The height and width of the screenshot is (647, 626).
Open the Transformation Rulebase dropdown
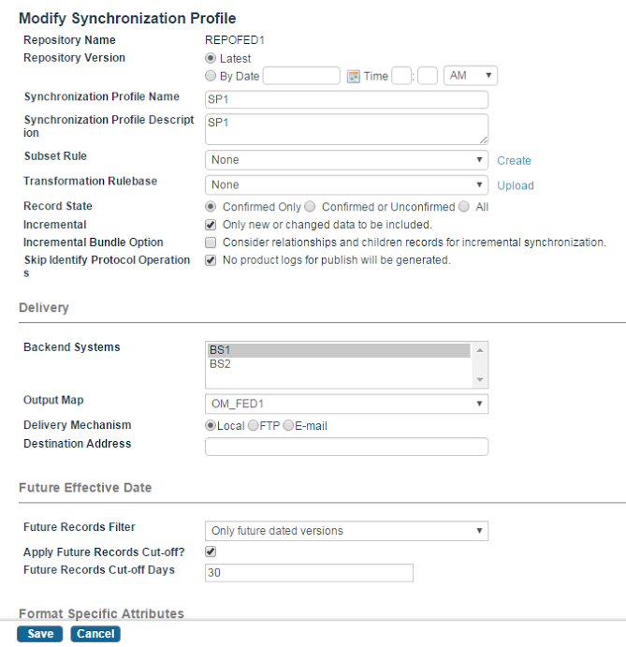tap(346, 184)
